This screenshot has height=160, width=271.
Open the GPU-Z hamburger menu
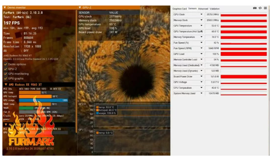pyautogui.click(x=265, y=8)
